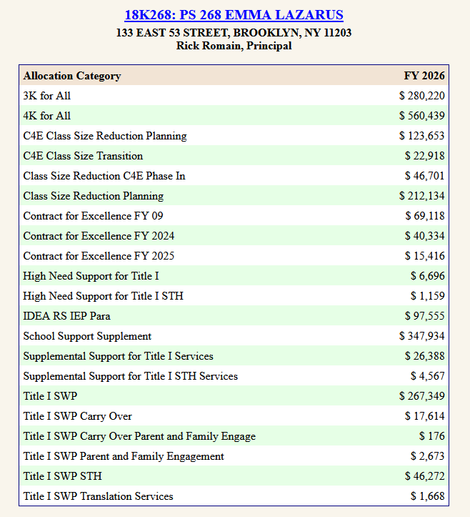The width and height of the screenshot is (470, 517).
Task: Click the School Support Supplement label
Action: pos(87,336)
